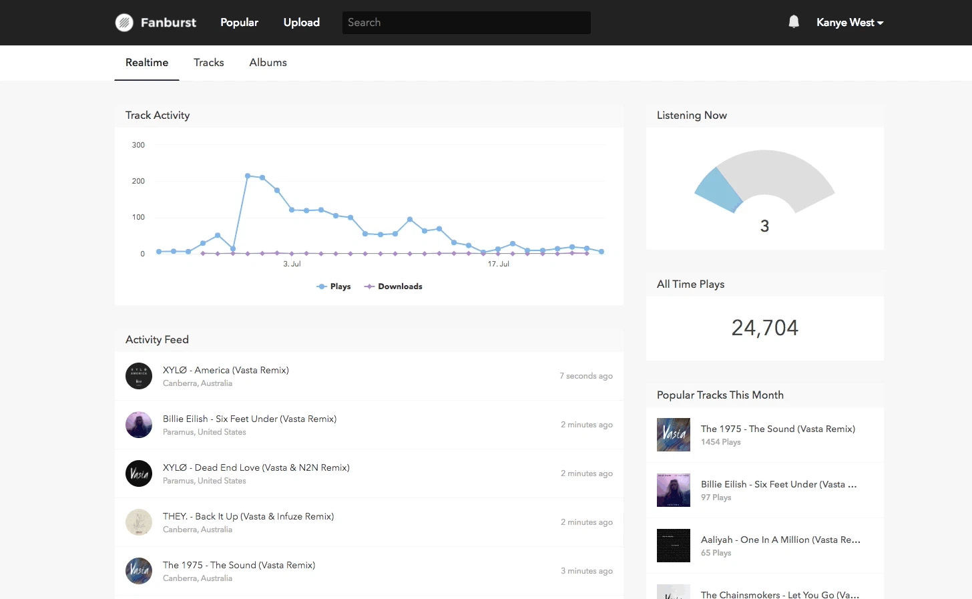The image size is (972, 599).
Task: Switch to the Tracks tab
Action: click(x=209, y=63)
